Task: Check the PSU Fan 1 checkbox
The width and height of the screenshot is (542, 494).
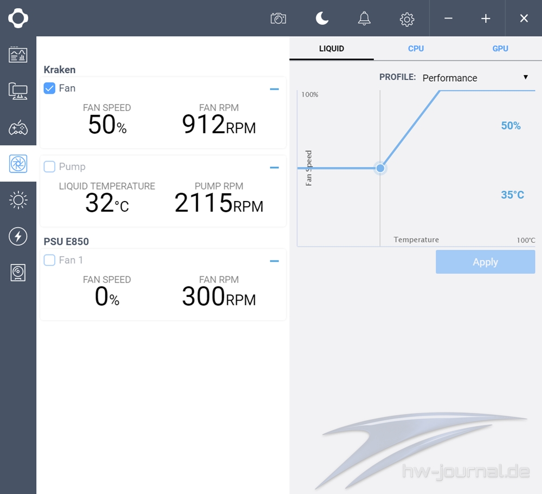Action: (x=49, y=260)
